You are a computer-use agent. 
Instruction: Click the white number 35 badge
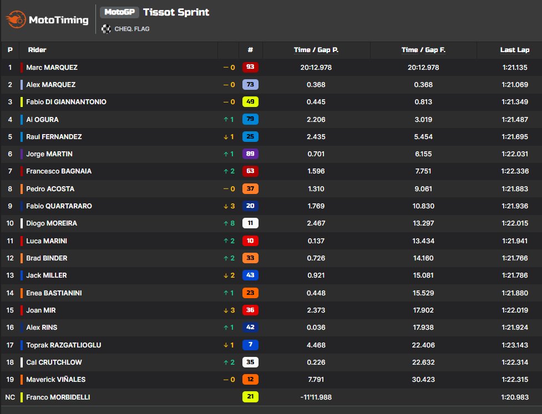(250, 362)
